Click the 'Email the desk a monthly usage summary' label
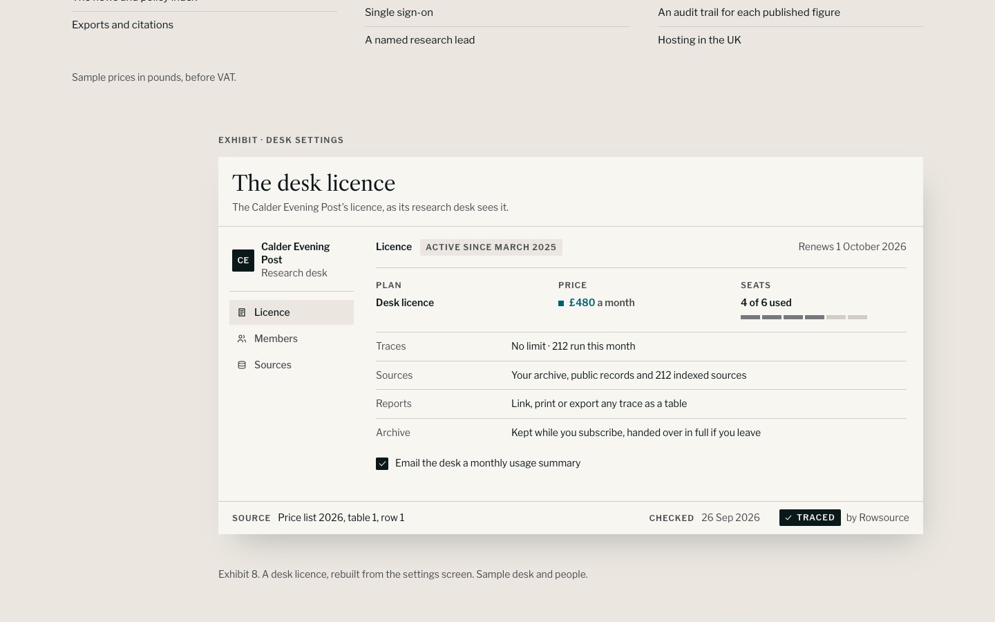Image resolution: width=995 pixels, height=622 pixels. [488, 463]
